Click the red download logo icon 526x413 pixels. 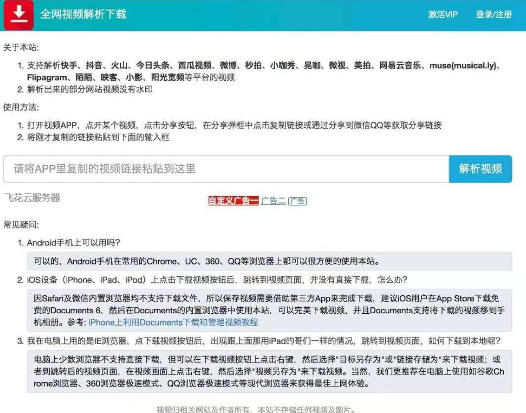pos(18,15)
